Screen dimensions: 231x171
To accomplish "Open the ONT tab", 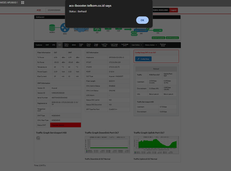I will pyautogui.click(x=47, y=45).
